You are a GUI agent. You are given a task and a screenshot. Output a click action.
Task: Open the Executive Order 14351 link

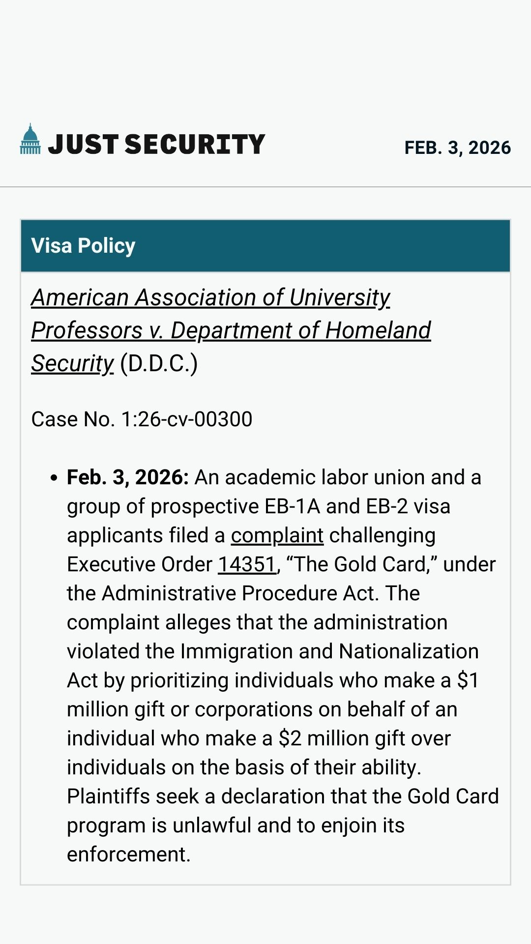(x=247, y=564)
